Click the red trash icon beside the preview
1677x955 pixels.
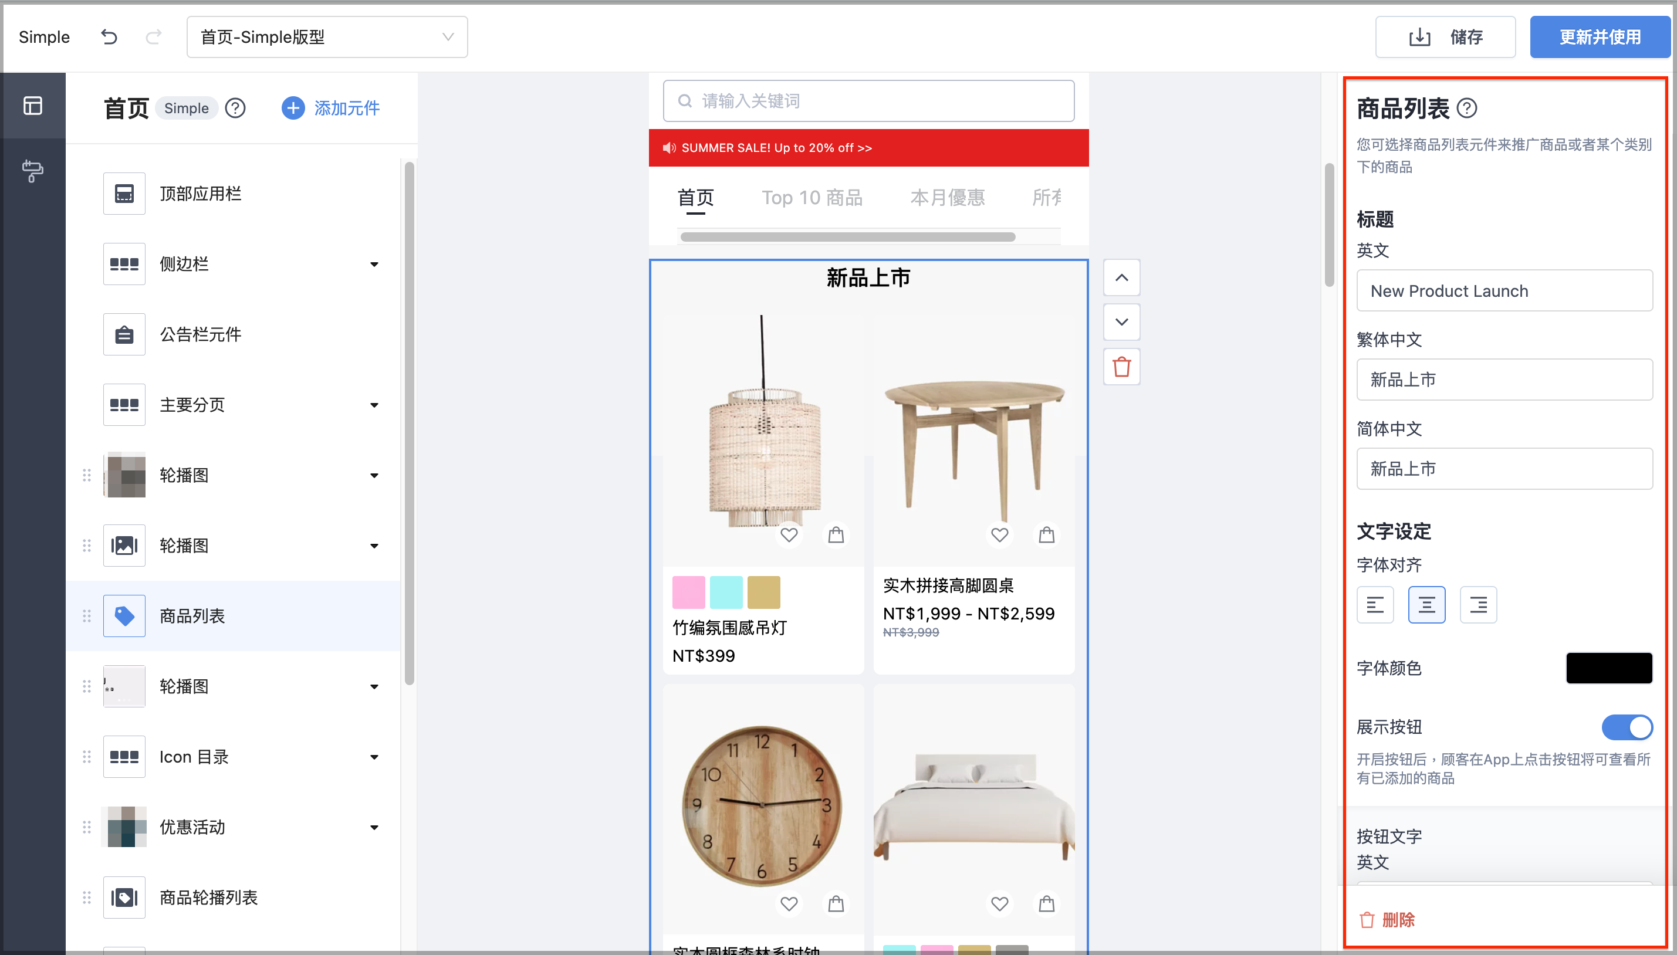1122,367
